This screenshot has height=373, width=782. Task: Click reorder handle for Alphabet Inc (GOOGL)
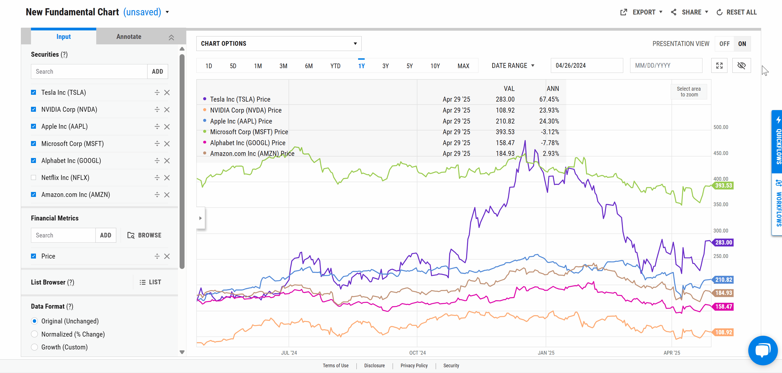[157, 160]
